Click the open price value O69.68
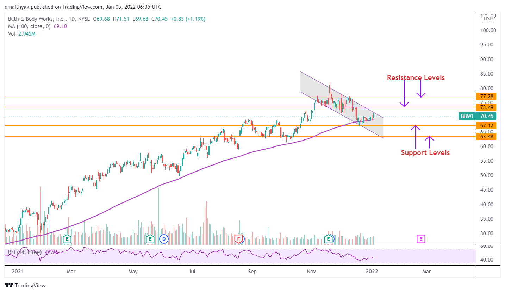505x293 pixels. tap(101, 19)
